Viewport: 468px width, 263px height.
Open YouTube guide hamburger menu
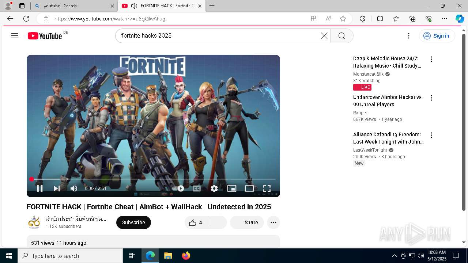click(15, 35)
